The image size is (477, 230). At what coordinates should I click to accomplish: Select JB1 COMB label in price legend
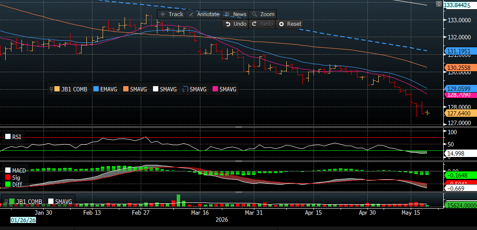point(74,89)
